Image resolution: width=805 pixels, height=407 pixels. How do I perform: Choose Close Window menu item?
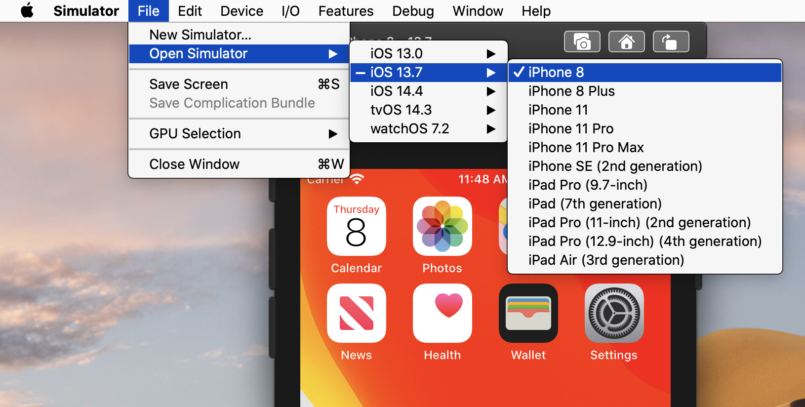pos(239,164)
